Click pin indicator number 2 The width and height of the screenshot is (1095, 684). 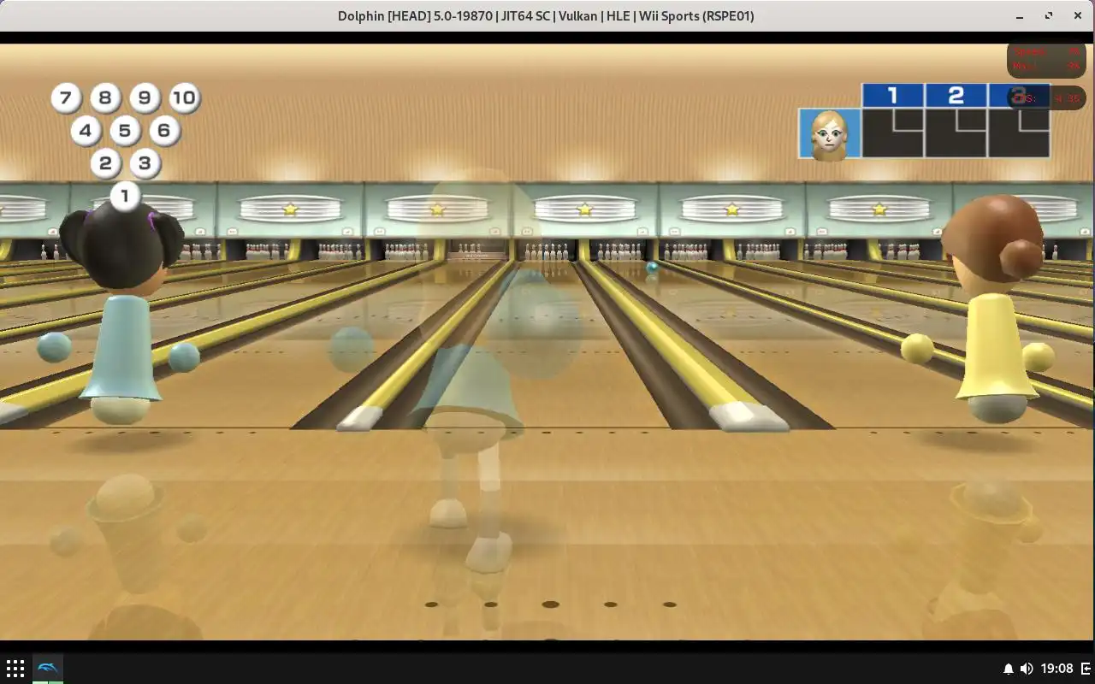coord(105,163)
